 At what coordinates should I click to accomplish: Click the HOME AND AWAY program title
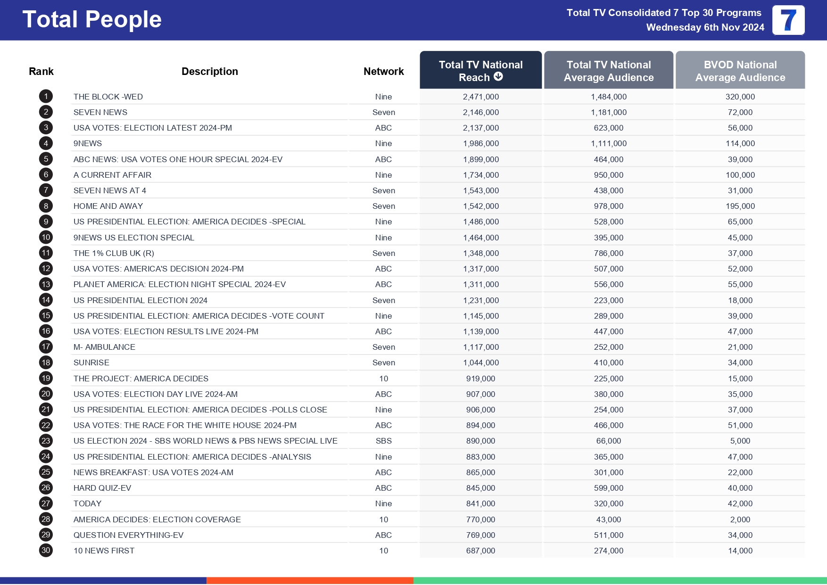coord(108,206)
